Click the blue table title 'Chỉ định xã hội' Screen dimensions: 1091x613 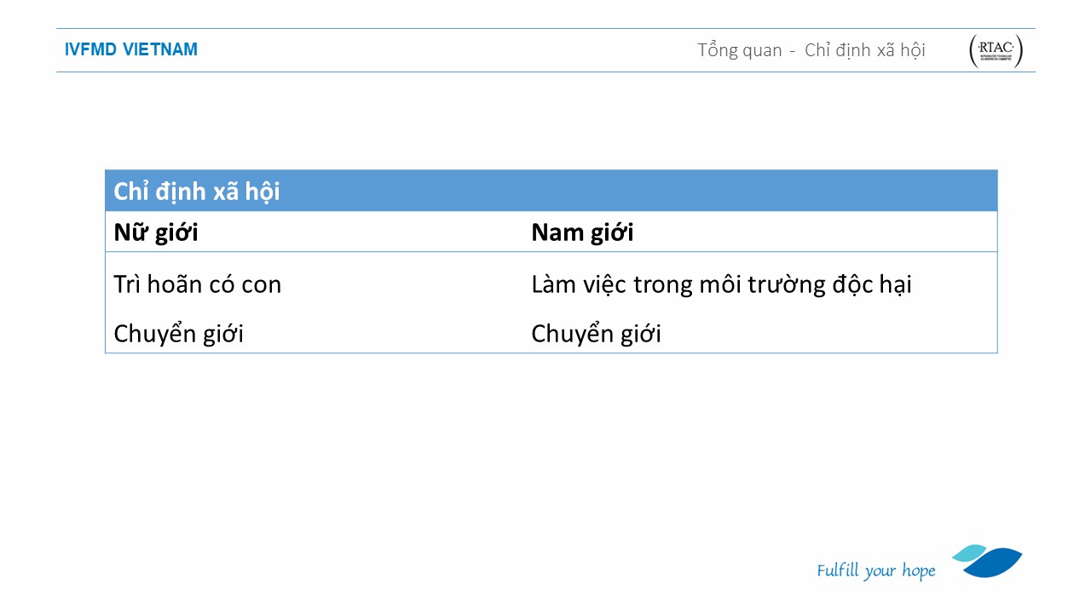[197, 192]
